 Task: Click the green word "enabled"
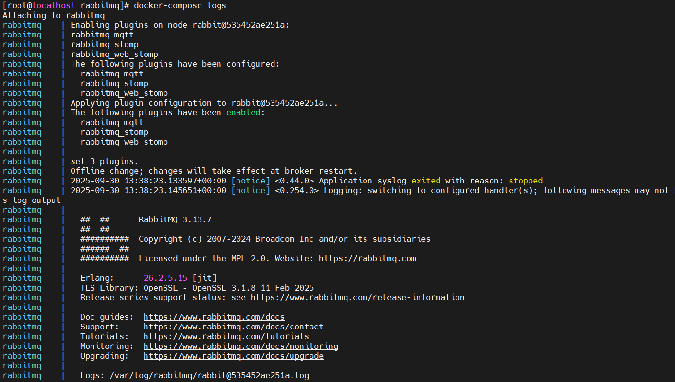243,112
